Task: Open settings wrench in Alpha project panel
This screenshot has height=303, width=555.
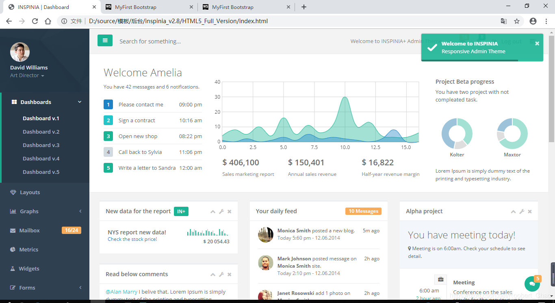Action: click(522, 212)
